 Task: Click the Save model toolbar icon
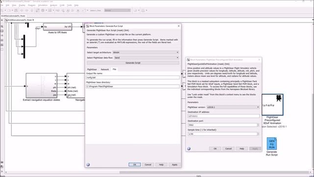click(x=16, y=10)
